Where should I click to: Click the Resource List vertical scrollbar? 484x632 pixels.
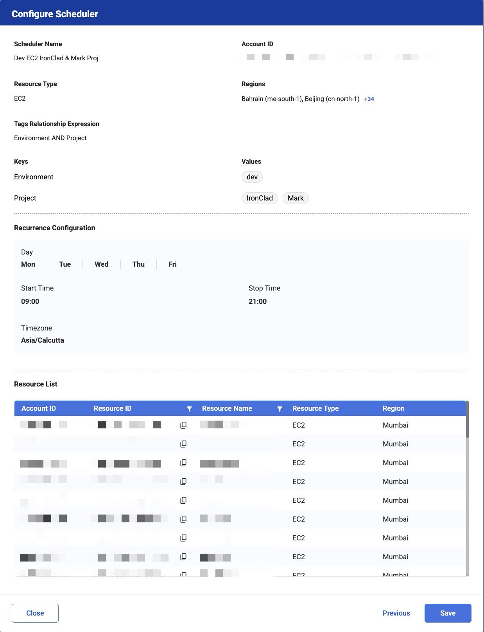(467, 420)
